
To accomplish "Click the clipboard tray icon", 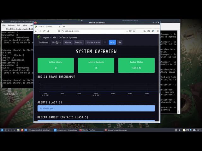I will point(184,130).
